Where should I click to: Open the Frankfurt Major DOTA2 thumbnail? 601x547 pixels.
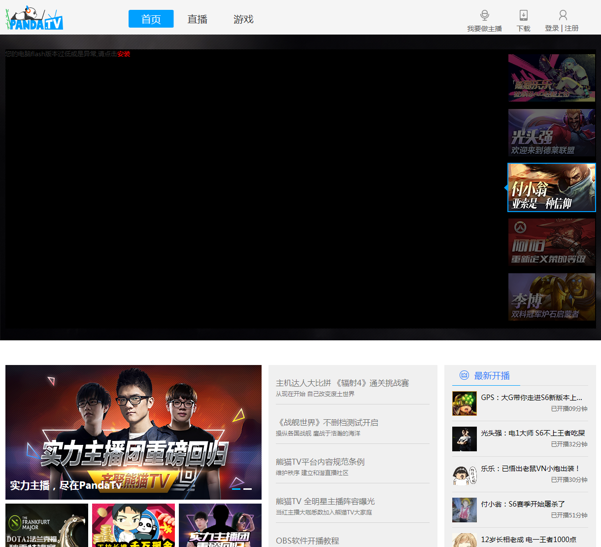pyautogui.click(x=47, y=525)
